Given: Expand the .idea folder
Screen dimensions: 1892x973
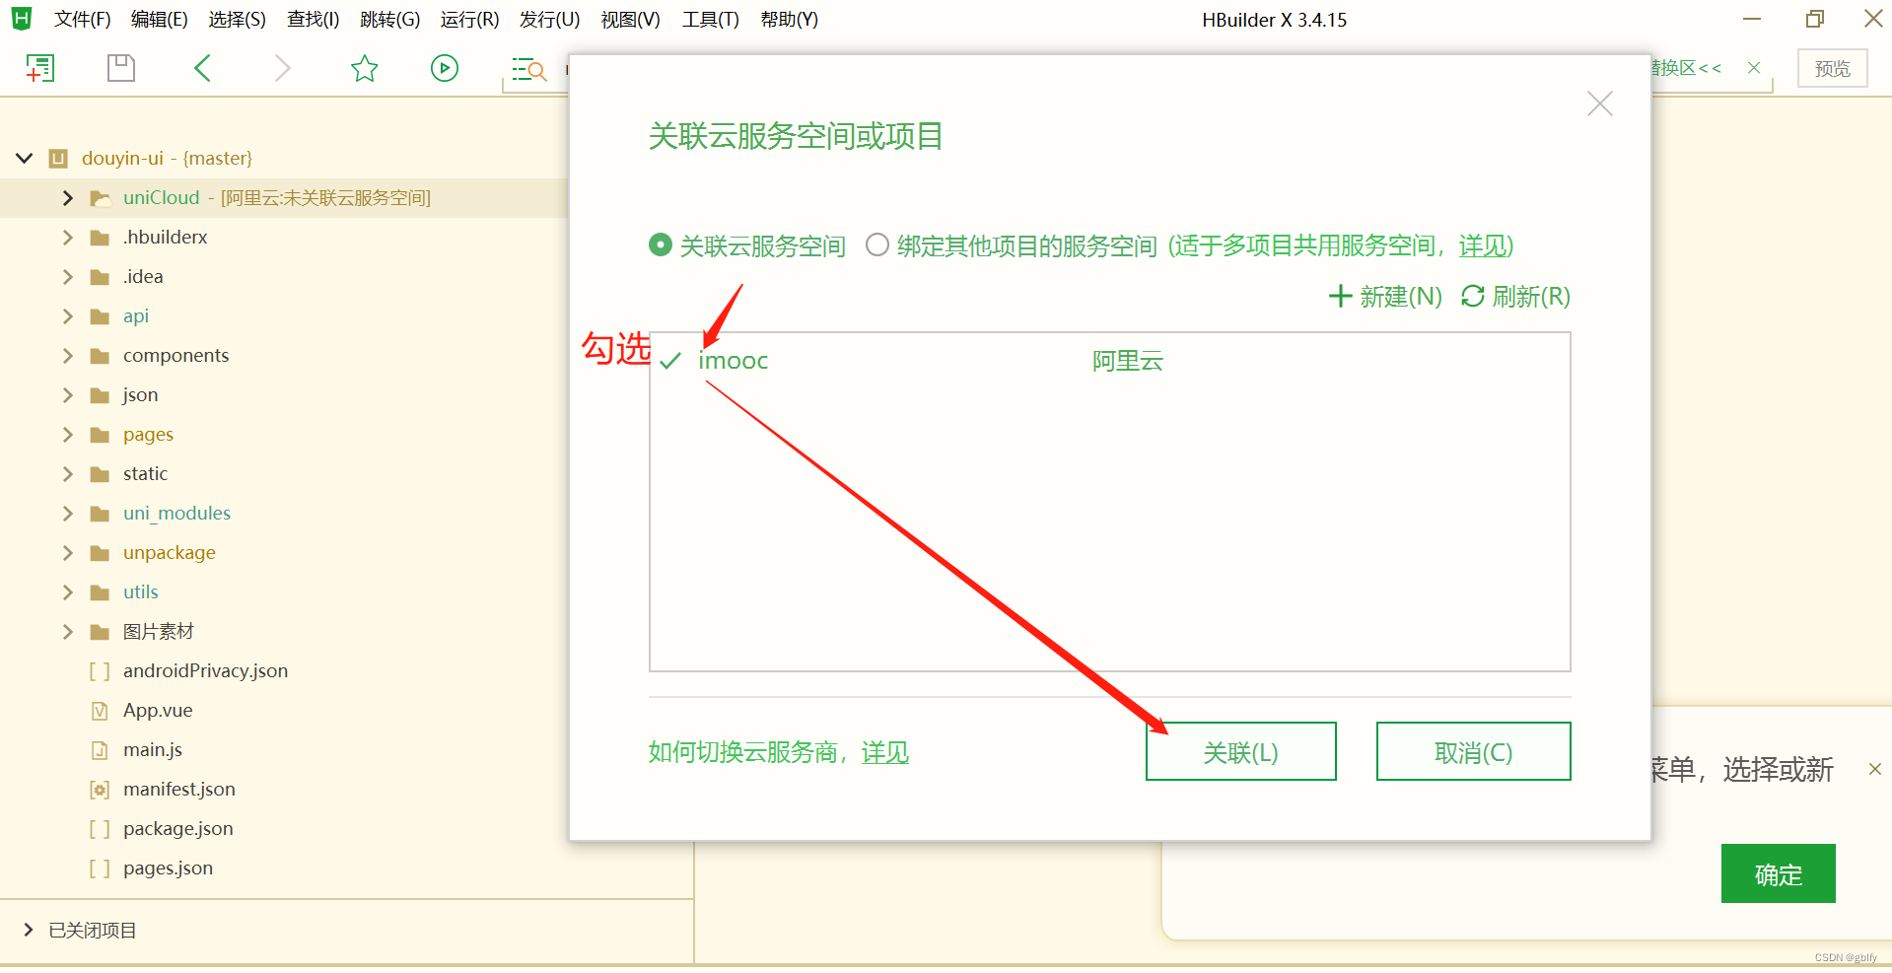Looking at the screenshot, I should click(x=67, y=277).
